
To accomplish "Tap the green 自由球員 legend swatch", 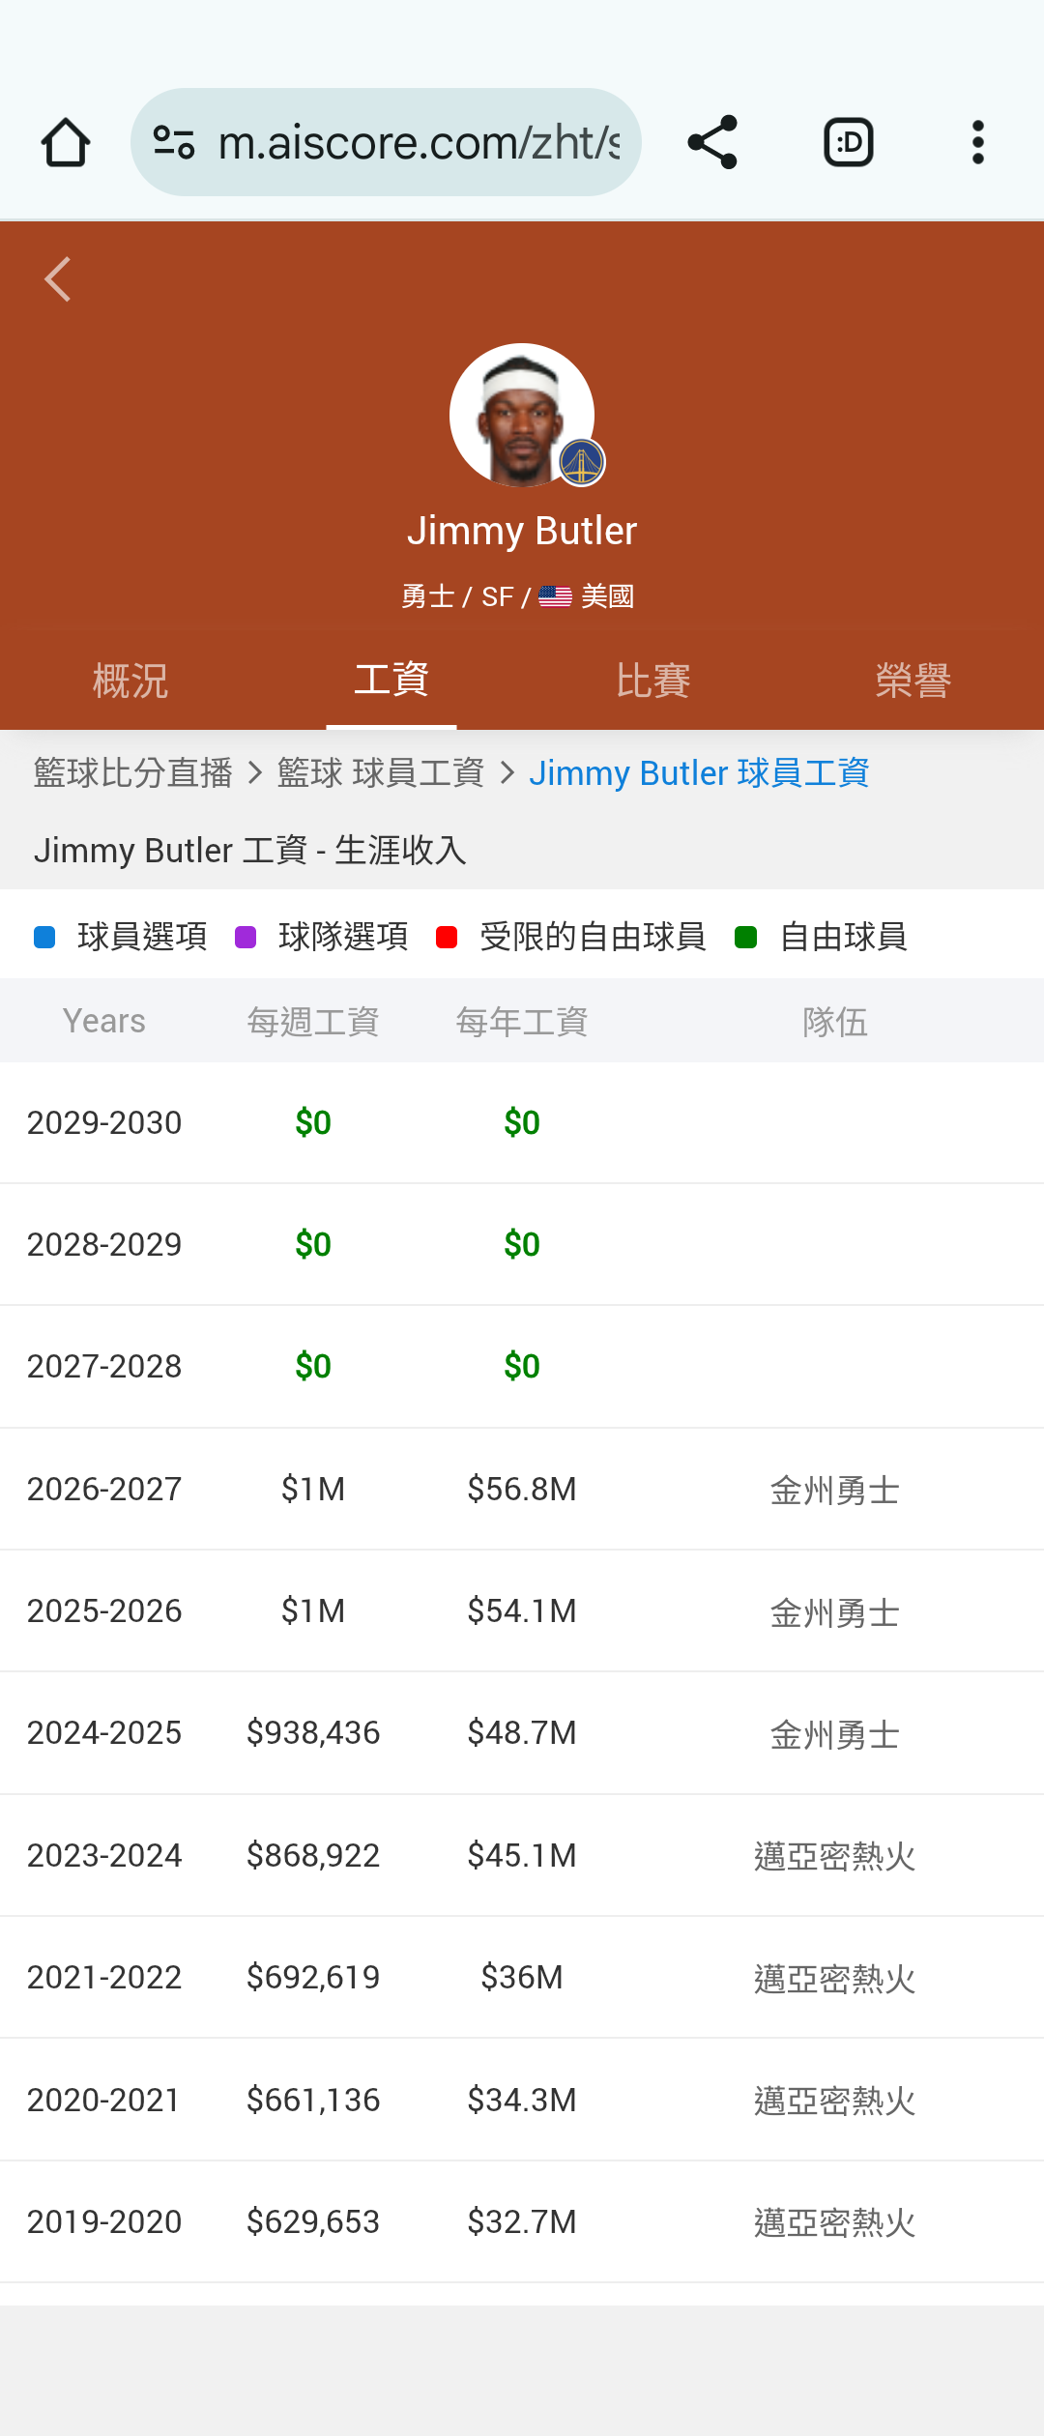I will [745, 937].
